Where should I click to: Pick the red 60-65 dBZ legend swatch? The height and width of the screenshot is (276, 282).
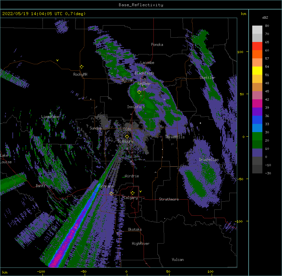pos(257,46)
